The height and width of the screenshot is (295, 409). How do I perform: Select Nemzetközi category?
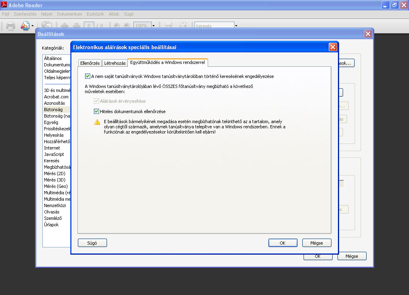click(55, 205)
